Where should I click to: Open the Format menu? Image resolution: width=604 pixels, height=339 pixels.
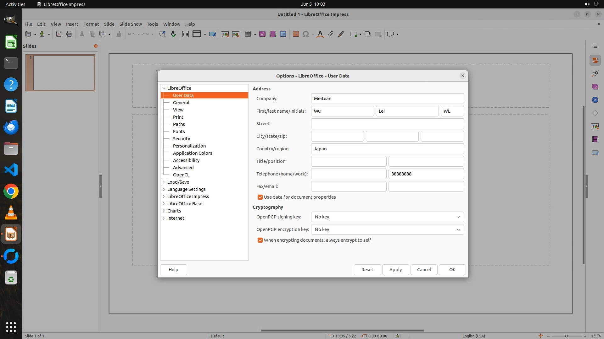91,24
